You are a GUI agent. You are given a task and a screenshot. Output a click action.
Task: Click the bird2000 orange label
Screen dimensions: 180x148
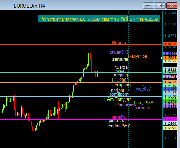121,80
